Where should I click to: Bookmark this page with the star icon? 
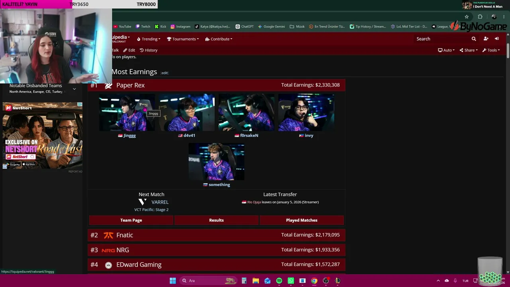click(467, 17)
